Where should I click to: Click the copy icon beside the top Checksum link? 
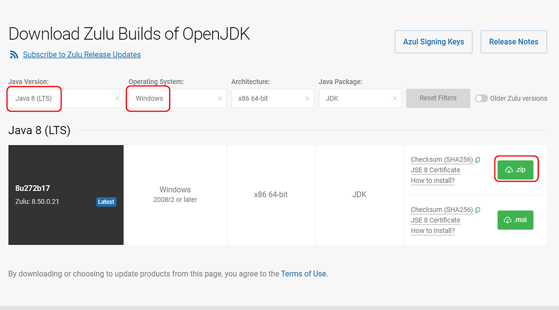tap(477, 159)
